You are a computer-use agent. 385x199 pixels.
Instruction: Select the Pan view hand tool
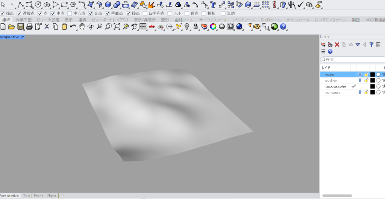pos(82,27)
